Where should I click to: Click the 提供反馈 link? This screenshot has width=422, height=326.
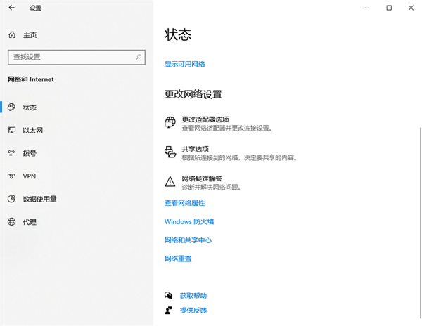pyautogui.click(x=193, y=311)
